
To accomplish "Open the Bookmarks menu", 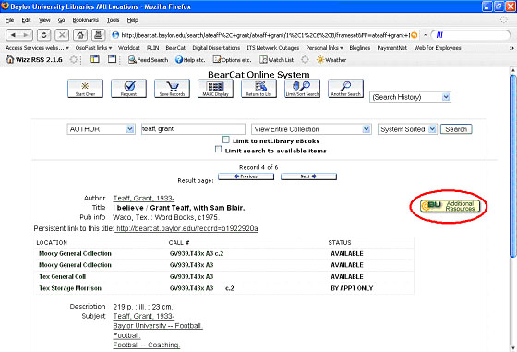I will pos(85,20).
